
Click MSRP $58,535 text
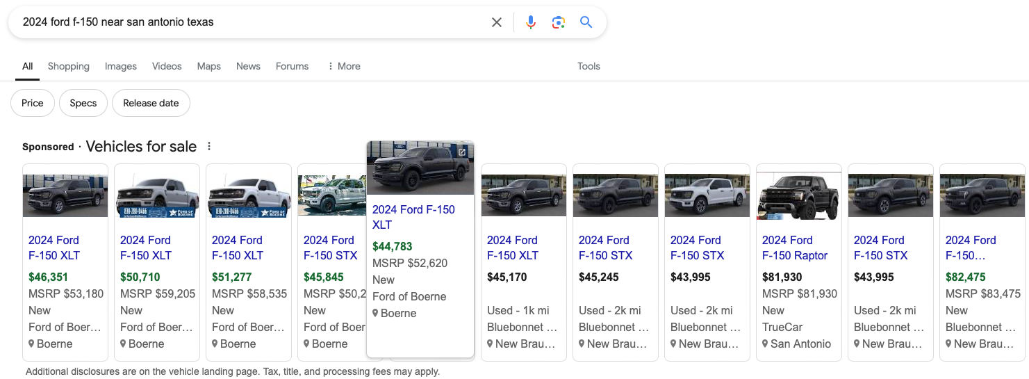pos(249,293)
